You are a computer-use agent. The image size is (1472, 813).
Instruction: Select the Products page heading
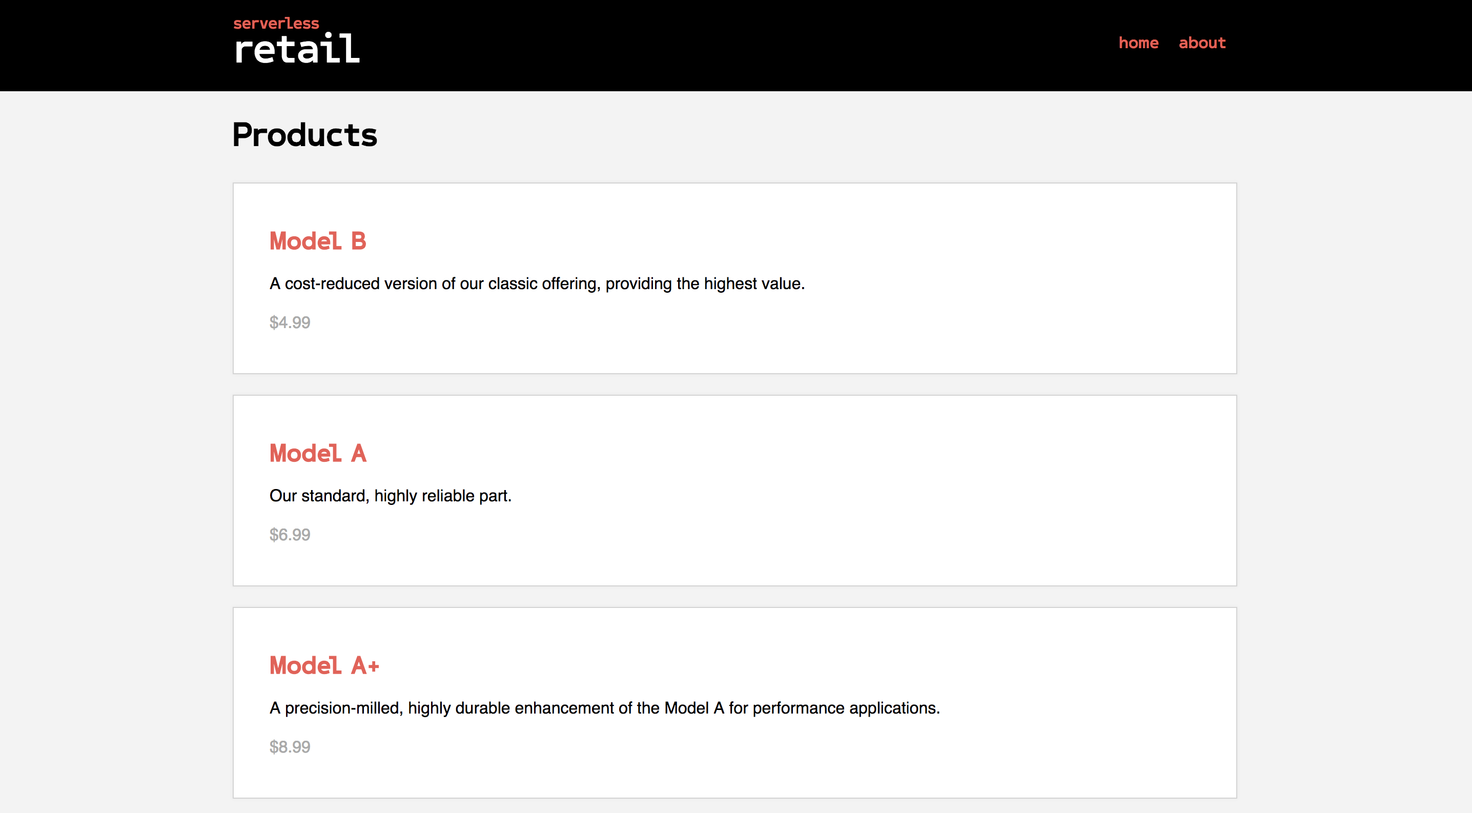tap(304, 135)
